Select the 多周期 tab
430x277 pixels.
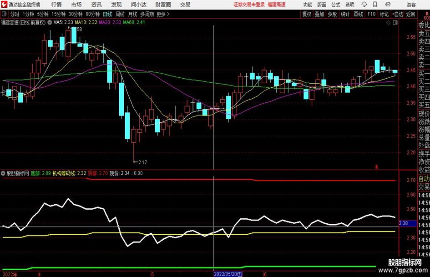(147, 14)
